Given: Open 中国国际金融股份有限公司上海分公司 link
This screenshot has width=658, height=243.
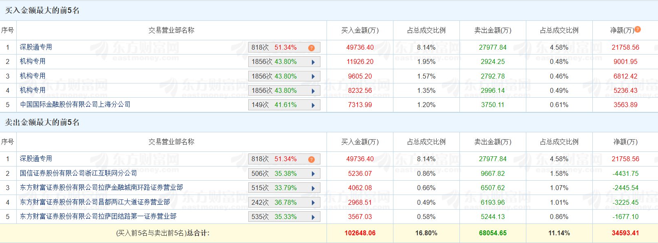Looking at the screenshot, I should click(x=75, y=105).
